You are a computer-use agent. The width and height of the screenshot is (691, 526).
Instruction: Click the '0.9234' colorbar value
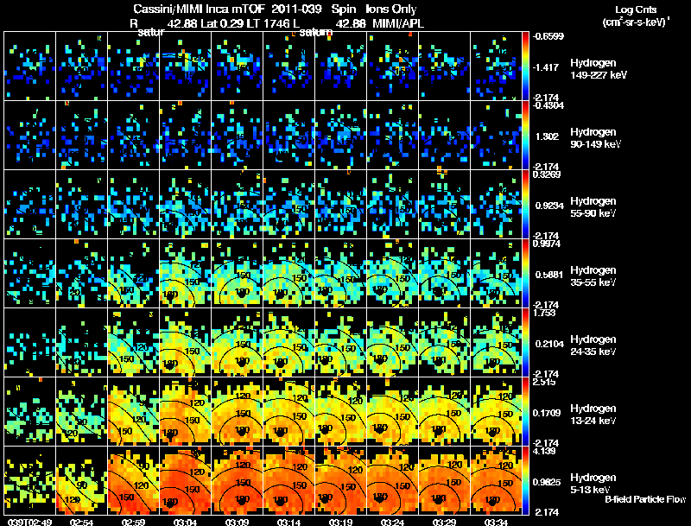click(x=549, y=206)
